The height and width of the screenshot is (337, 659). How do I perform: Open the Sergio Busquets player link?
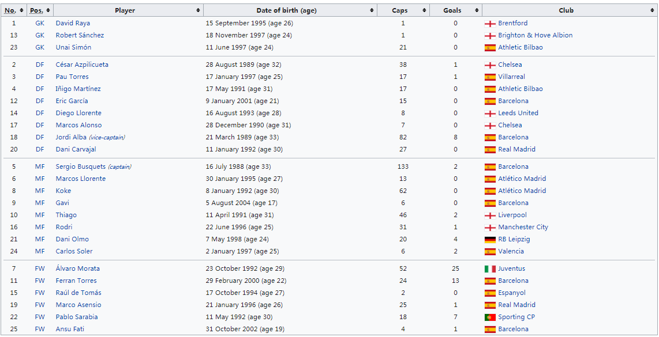tap(81, 166)
